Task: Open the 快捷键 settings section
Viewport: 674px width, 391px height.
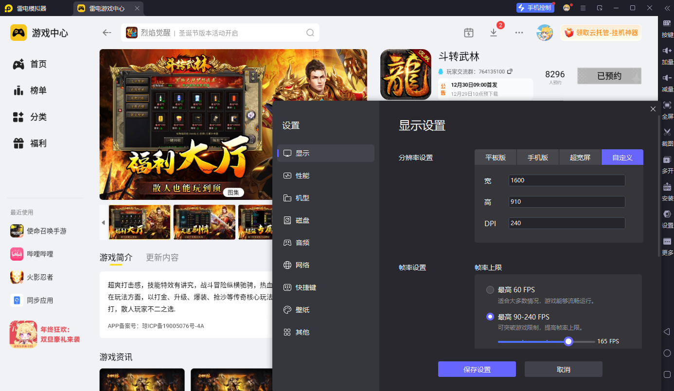Action: (326, 287)
